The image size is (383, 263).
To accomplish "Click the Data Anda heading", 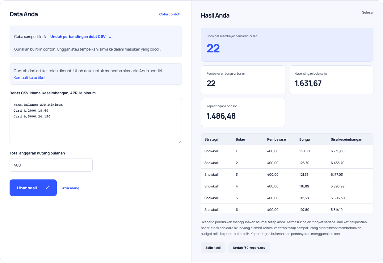I will point(24,14).
